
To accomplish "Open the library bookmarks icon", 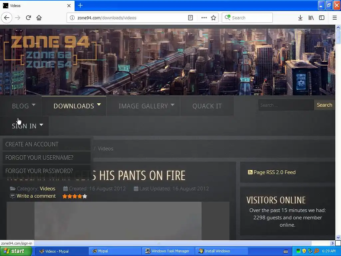I will (311, 18).
